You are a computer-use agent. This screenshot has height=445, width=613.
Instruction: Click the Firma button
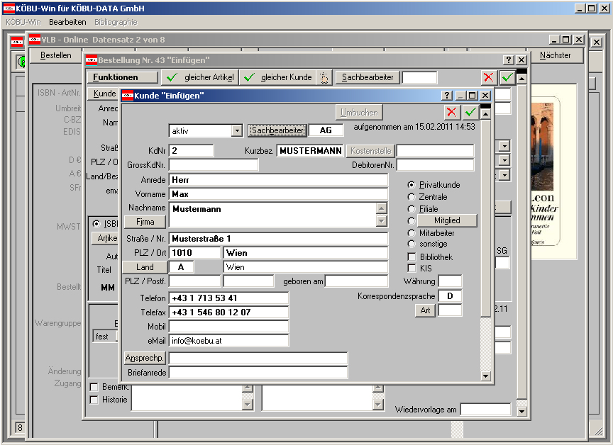(x=145, y=222)
